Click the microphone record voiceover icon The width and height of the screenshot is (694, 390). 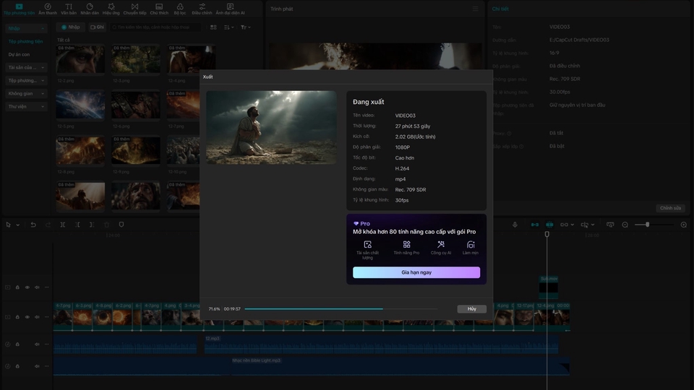click(x=515, y=225)
